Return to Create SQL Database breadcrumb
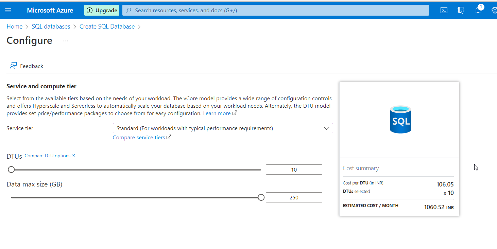497x249 pixels. coord(107,26)
